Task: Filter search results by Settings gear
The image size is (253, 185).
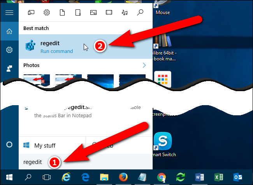Action: pyautogui.click(x=47, y=12)
